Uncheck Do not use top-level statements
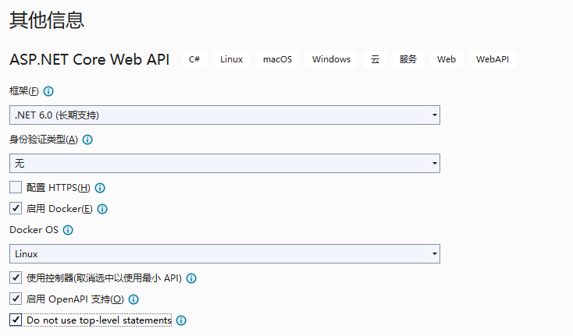Viewport: 573px width, 336px height. [16, 320]
